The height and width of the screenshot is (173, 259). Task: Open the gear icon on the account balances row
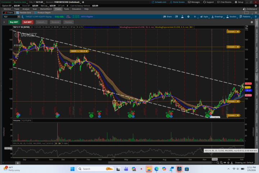point(256,6)
